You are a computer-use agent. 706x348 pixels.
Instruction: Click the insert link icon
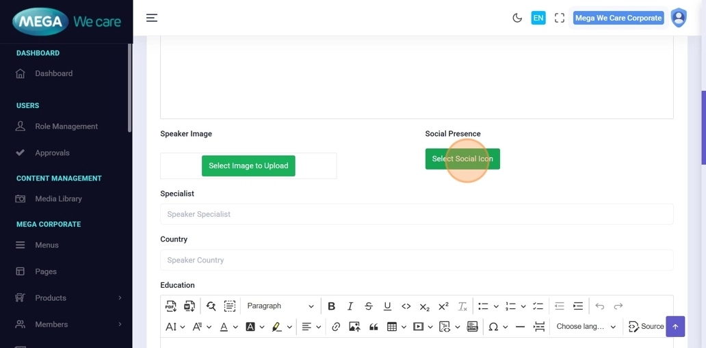tap(336, 327)
